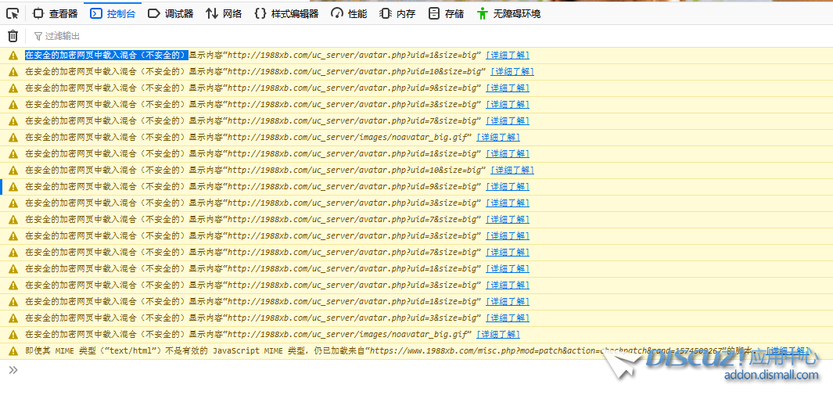
Task: Click the highlighted text in first warning row
Action: point(106,56)
